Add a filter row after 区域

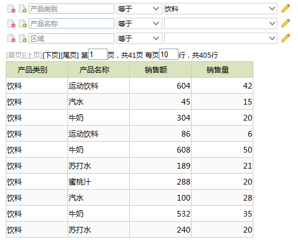click(23, 38)
